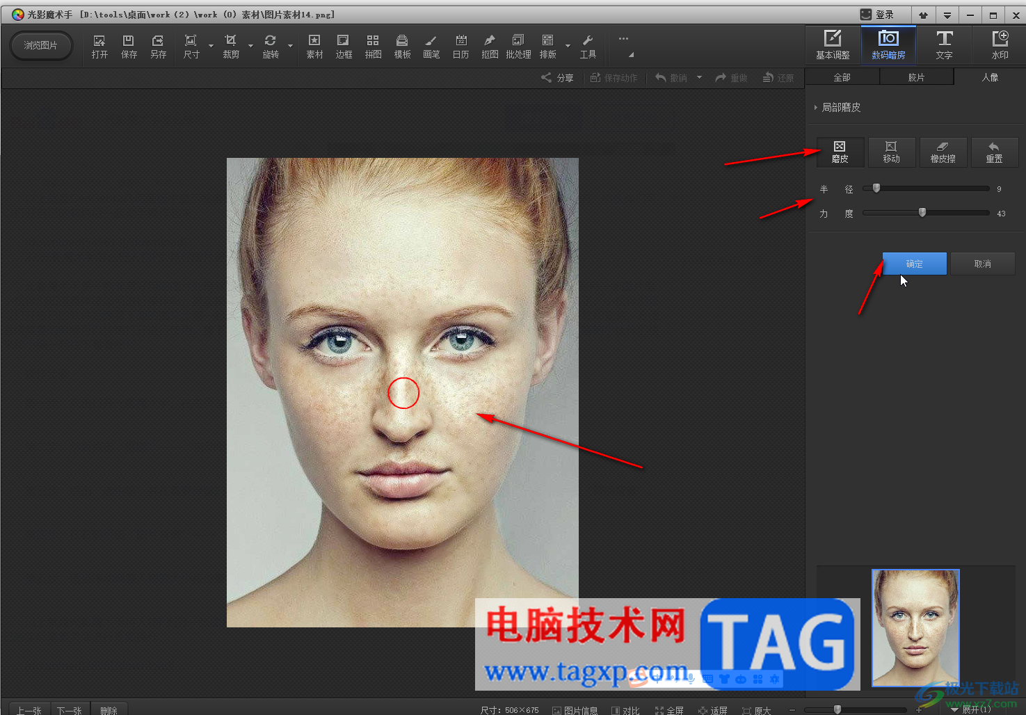This screenshot has height=715, width=1026.
Task: Share the image via 分享
Action: [558, 78]
